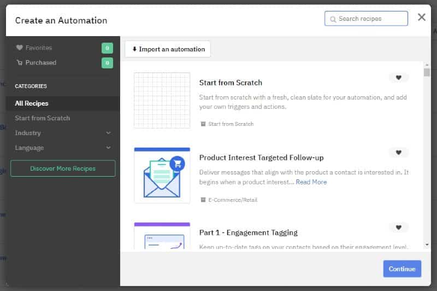The height and width of the screenshot is (291, 437).
Task: Click the scrollbar up arrow
Action: pyautogui.click(x=427, y=65)
